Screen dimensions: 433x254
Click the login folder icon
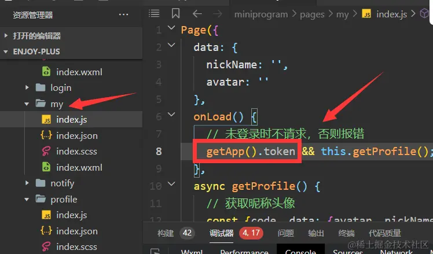[41, 88]
